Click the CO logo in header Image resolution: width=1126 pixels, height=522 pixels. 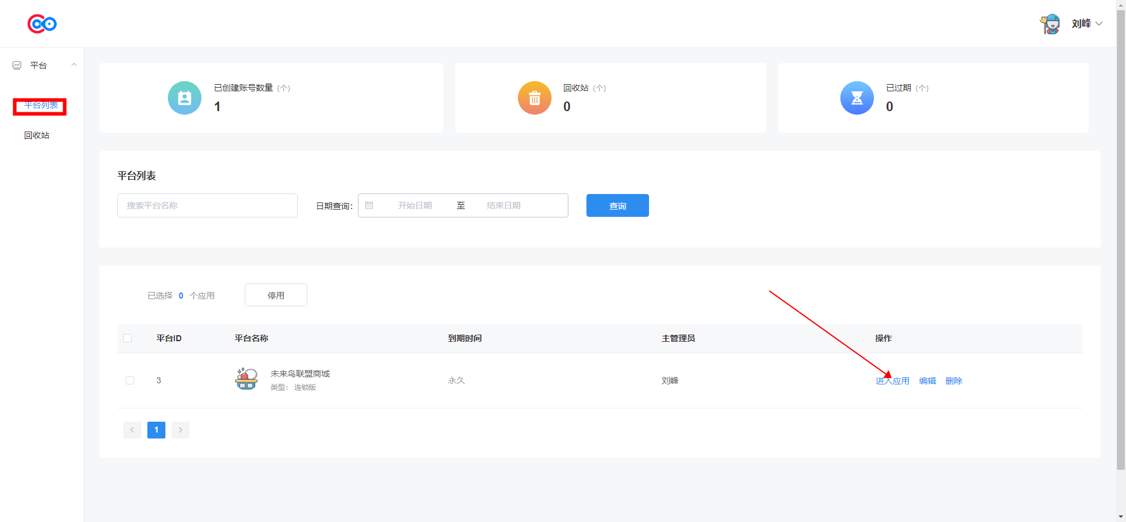click(42, 24)
